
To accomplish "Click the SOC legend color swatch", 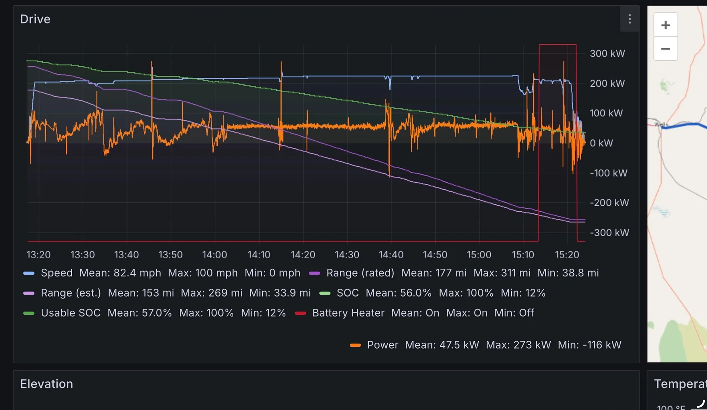I will 325,293.
